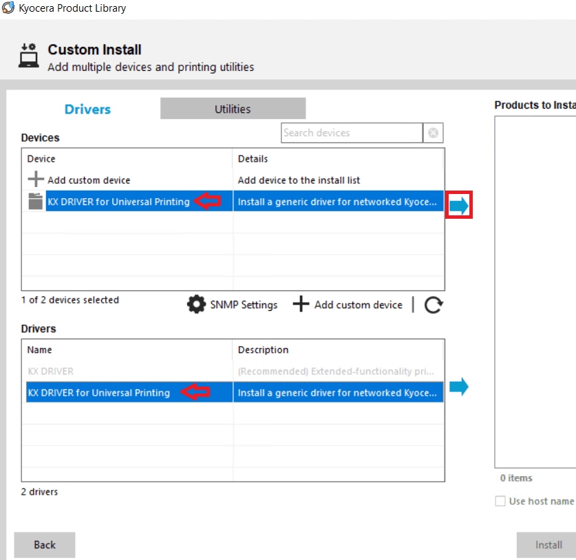576x560 pixels.
Task: Select the greyed KX DRIVER row
Action: (233, 371)
